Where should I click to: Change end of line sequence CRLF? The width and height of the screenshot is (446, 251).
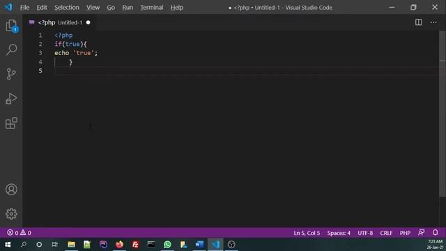(x=386, y=233)
